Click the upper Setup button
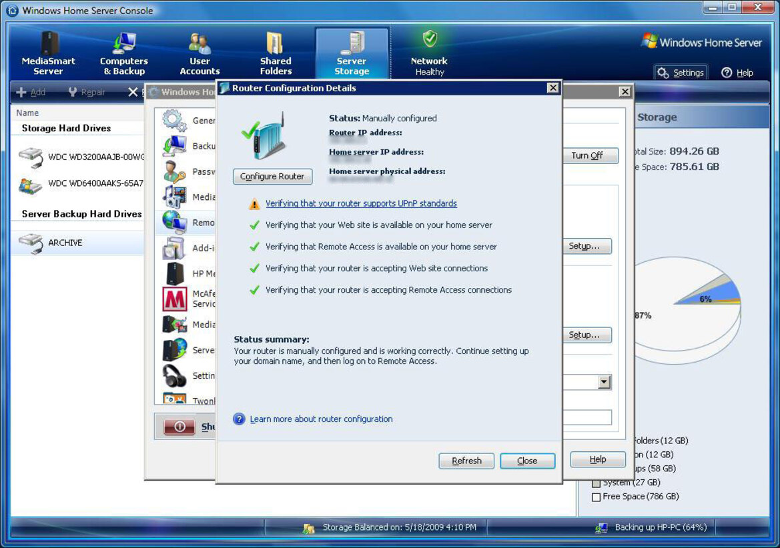The height and width of the screenshot is (548, 780). (x=587, y=246)
